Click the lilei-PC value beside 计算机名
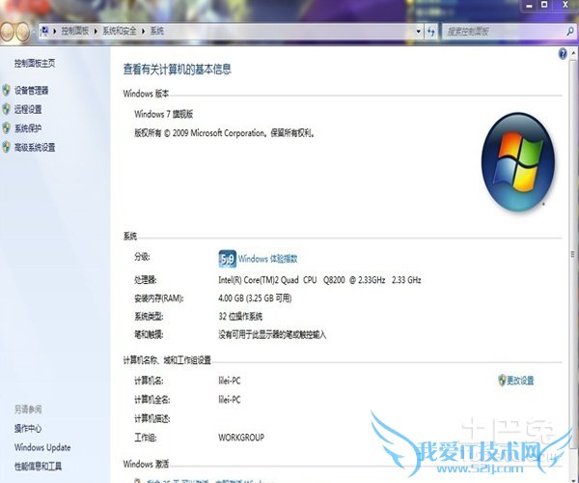The width and height of the screenshot is (579, 483). coord(230,381)
